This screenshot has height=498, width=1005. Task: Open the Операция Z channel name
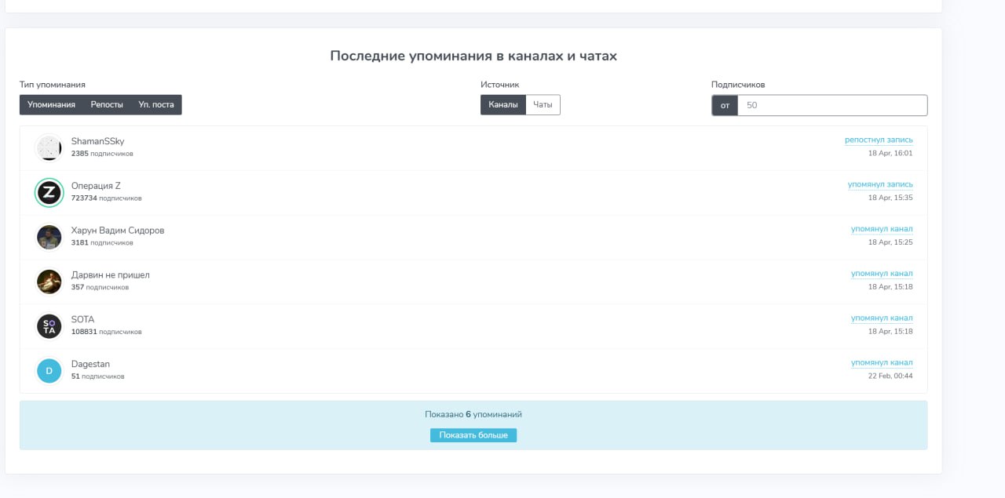pyautogui.click(x=96, y=186)
